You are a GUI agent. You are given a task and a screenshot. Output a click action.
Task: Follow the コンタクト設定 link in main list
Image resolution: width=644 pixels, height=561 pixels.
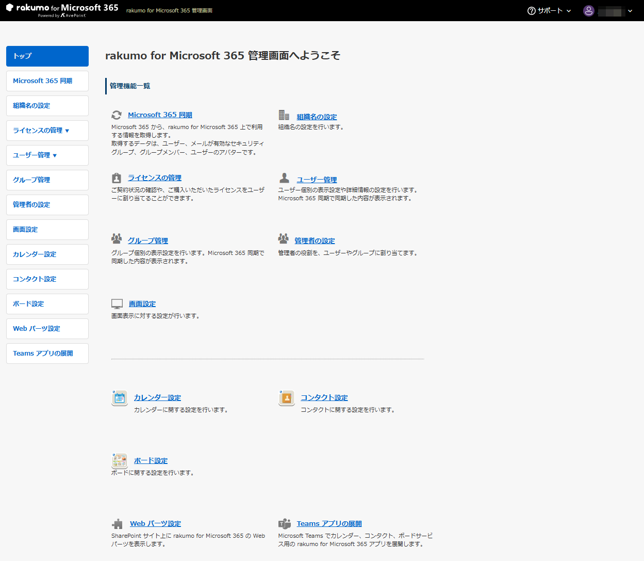click(324, 398)
